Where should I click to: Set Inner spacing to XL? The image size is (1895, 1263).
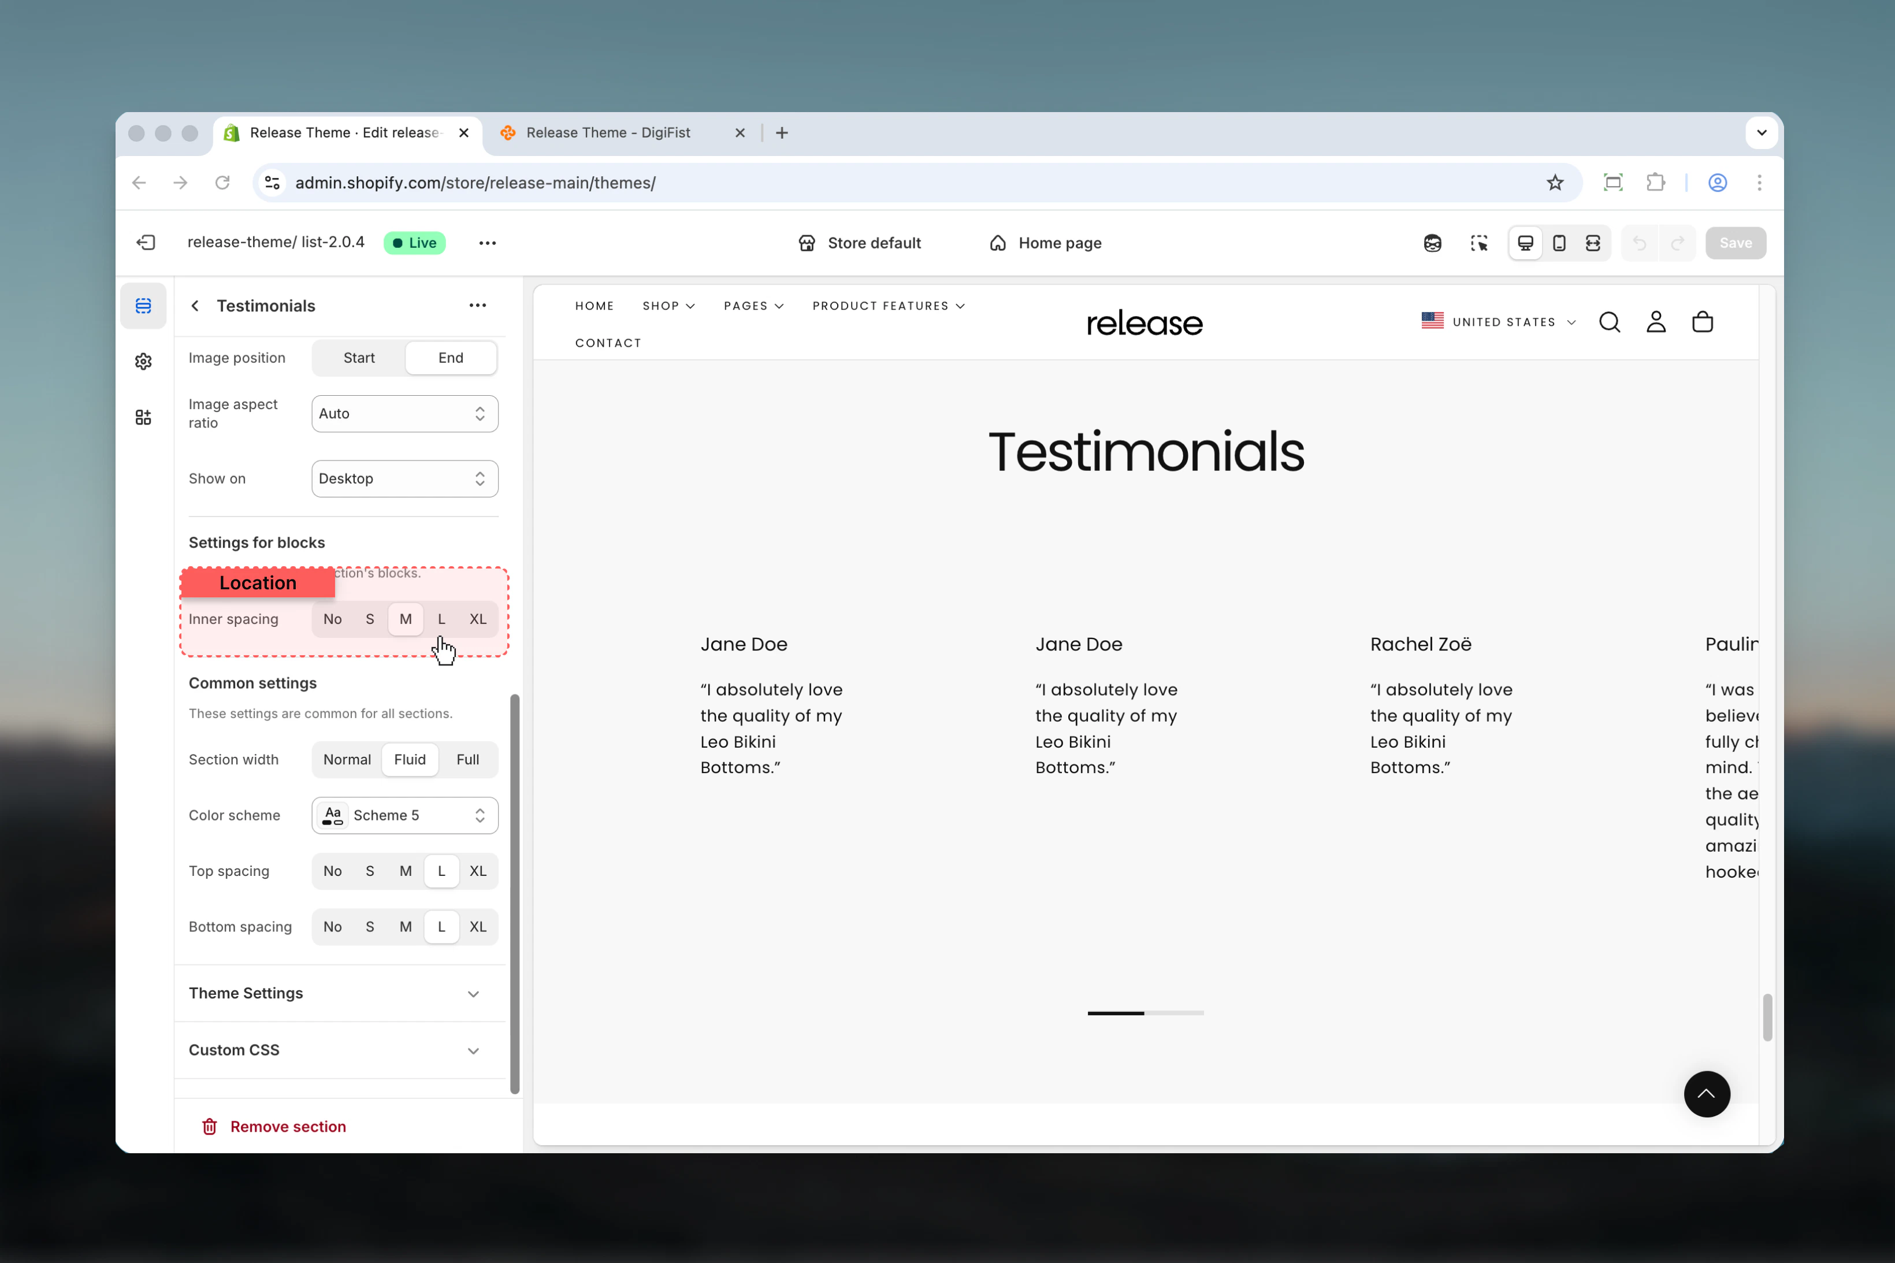[478, 619]
